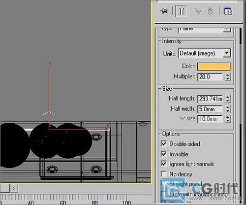Click the Pin Stack icon
Image resolution: width=246 pixels, height=205 pixels.
pyautogui.click(x=164, y=11)
